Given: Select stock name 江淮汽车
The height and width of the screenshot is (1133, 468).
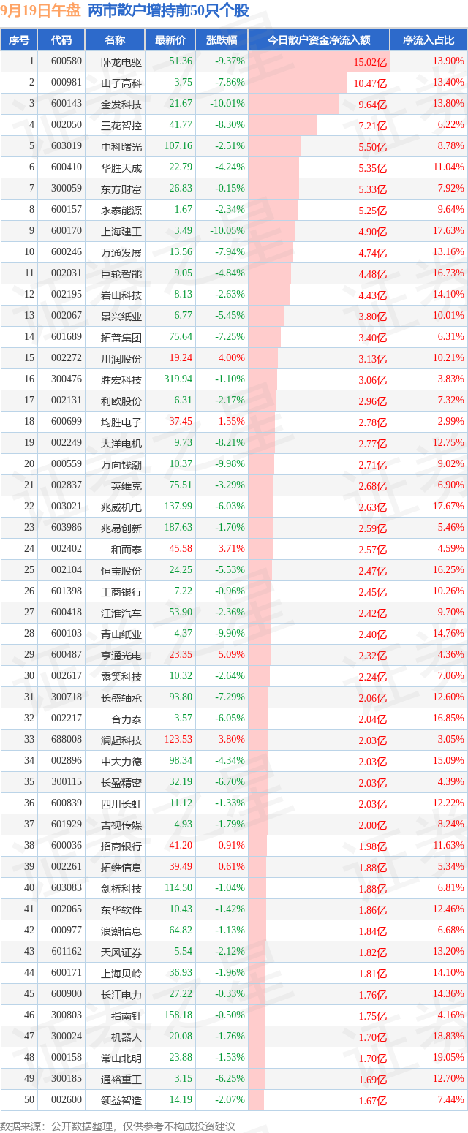Looking at the screenshot, I should pyautogui.click(x=121, y=613).
